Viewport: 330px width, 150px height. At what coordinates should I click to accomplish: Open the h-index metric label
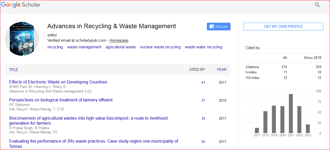251,72
